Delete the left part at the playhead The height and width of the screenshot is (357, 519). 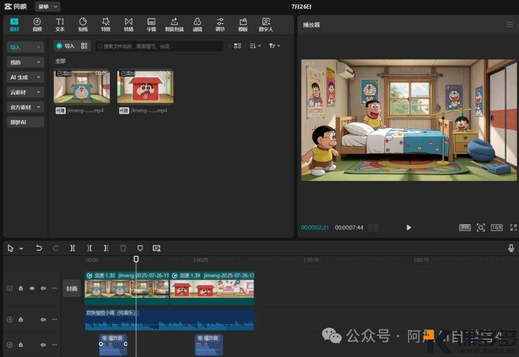[89, 248]
